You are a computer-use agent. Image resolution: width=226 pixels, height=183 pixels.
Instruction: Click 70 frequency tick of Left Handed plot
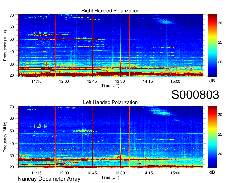(x=12, y=107)
